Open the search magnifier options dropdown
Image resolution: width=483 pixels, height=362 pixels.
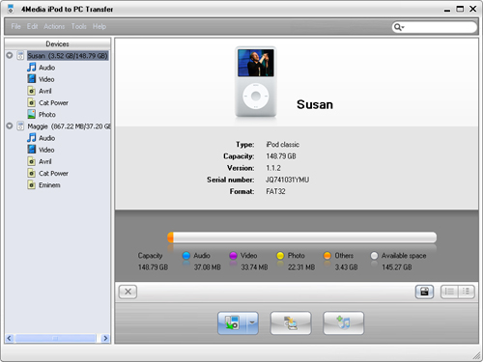(x=399, y=27)
